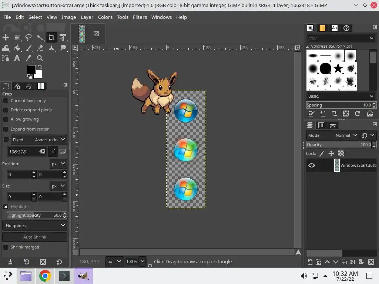379x284 pixels.
Task: Open Size unit px dropdown
Action: click(x=58, y=186)
